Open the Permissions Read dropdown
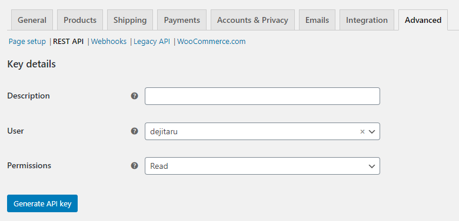Screen dimensions: 459x221 [262, 166]
